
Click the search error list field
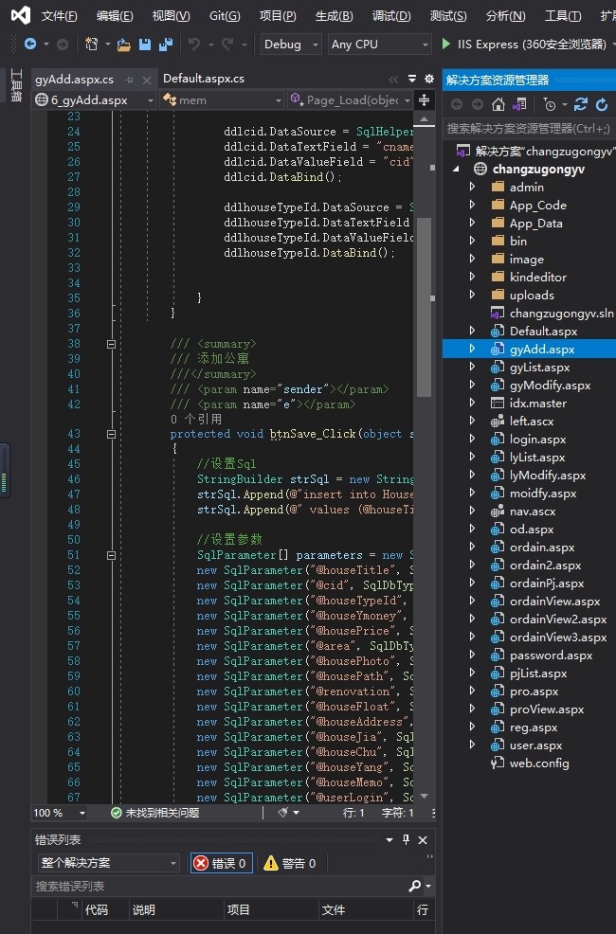point(219,887)
